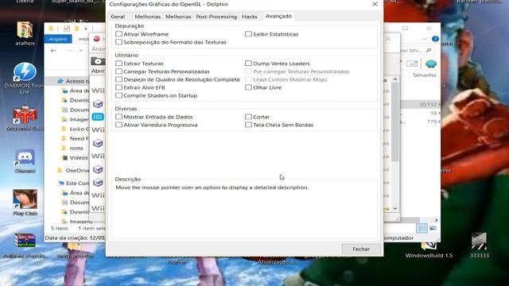Check Sobreposição do Formato das Texturas

tap(119, 42)
